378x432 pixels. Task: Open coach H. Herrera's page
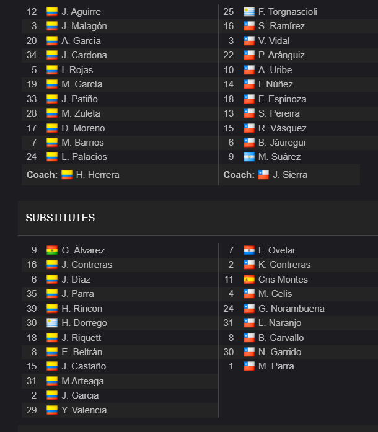(97, 175)
